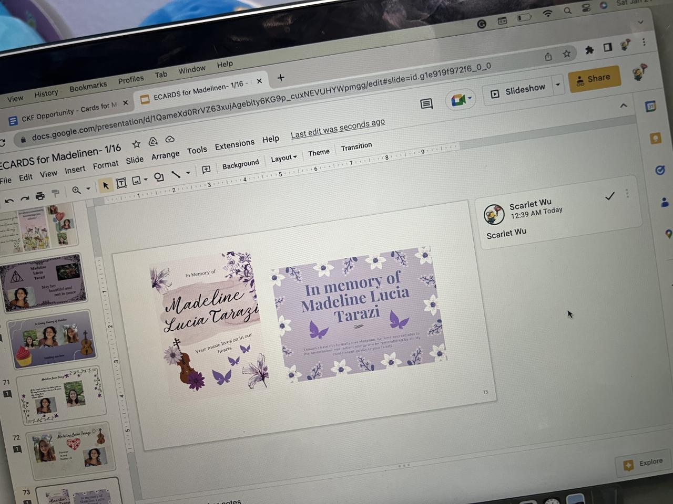Open the Slide menu

coord(135,160)
